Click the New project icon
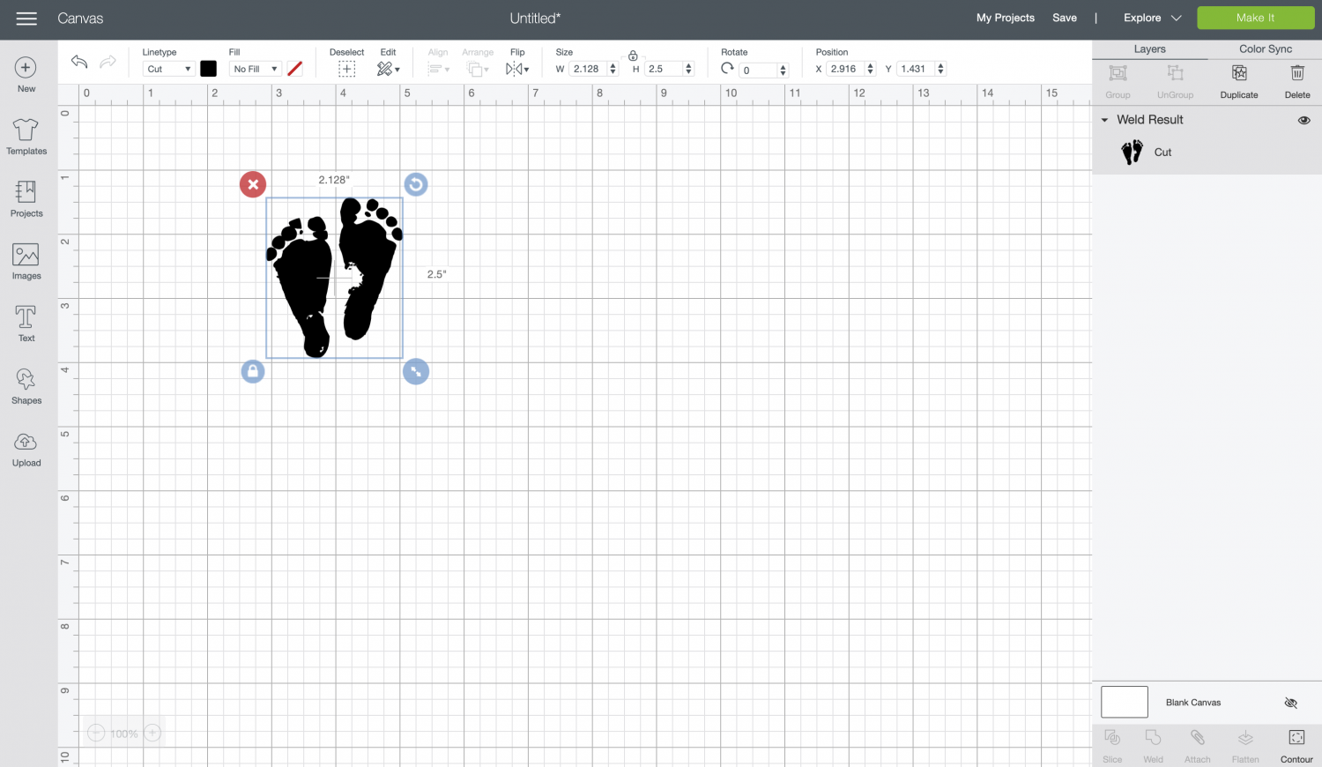Image resolution: width=1322 pixels, height=767 pixels. click(x=26, y=68)
